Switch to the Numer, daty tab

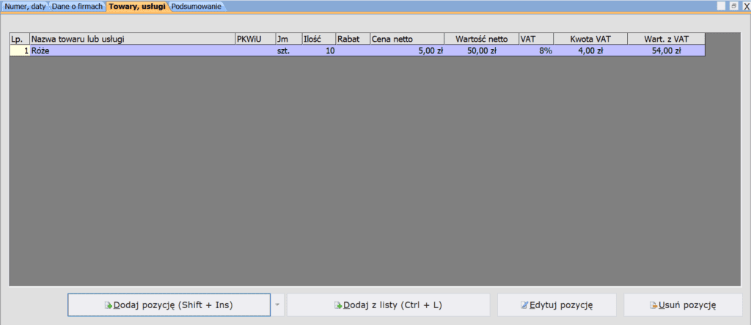click(25, 6)
